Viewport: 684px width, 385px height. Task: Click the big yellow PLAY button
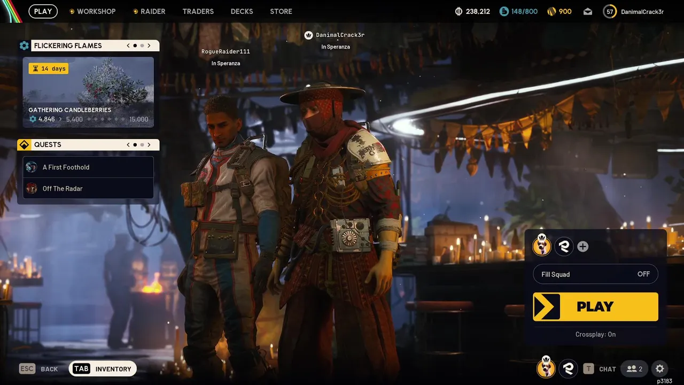click(x=595, y=306)
